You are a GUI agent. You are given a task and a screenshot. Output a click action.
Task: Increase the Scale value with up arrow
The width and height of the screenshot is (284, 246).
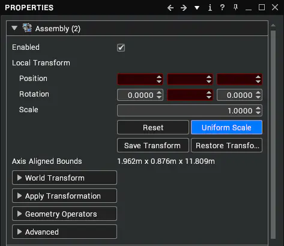coord(258,108)
